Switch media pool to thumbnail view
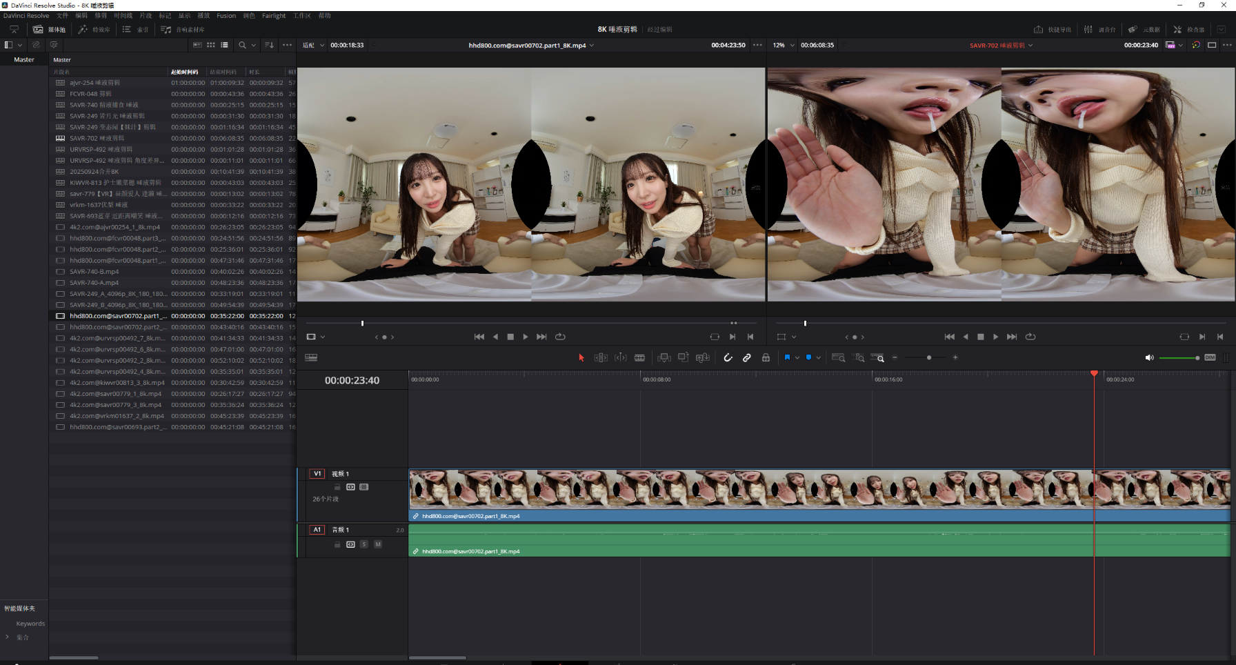 tap(211, 45)
